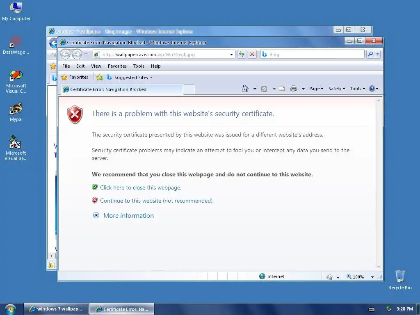
Task: Click the Back navigation arrow button
Action: [65, 55]
